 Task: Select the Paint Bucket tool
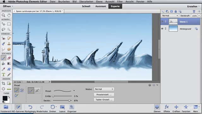(3, 64)
